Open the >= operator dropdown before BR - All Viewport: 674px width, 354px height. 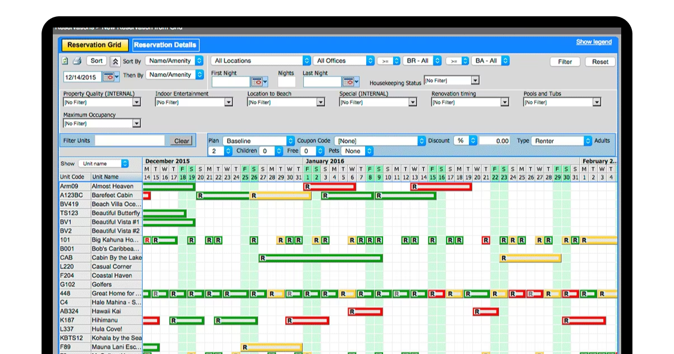389,61
